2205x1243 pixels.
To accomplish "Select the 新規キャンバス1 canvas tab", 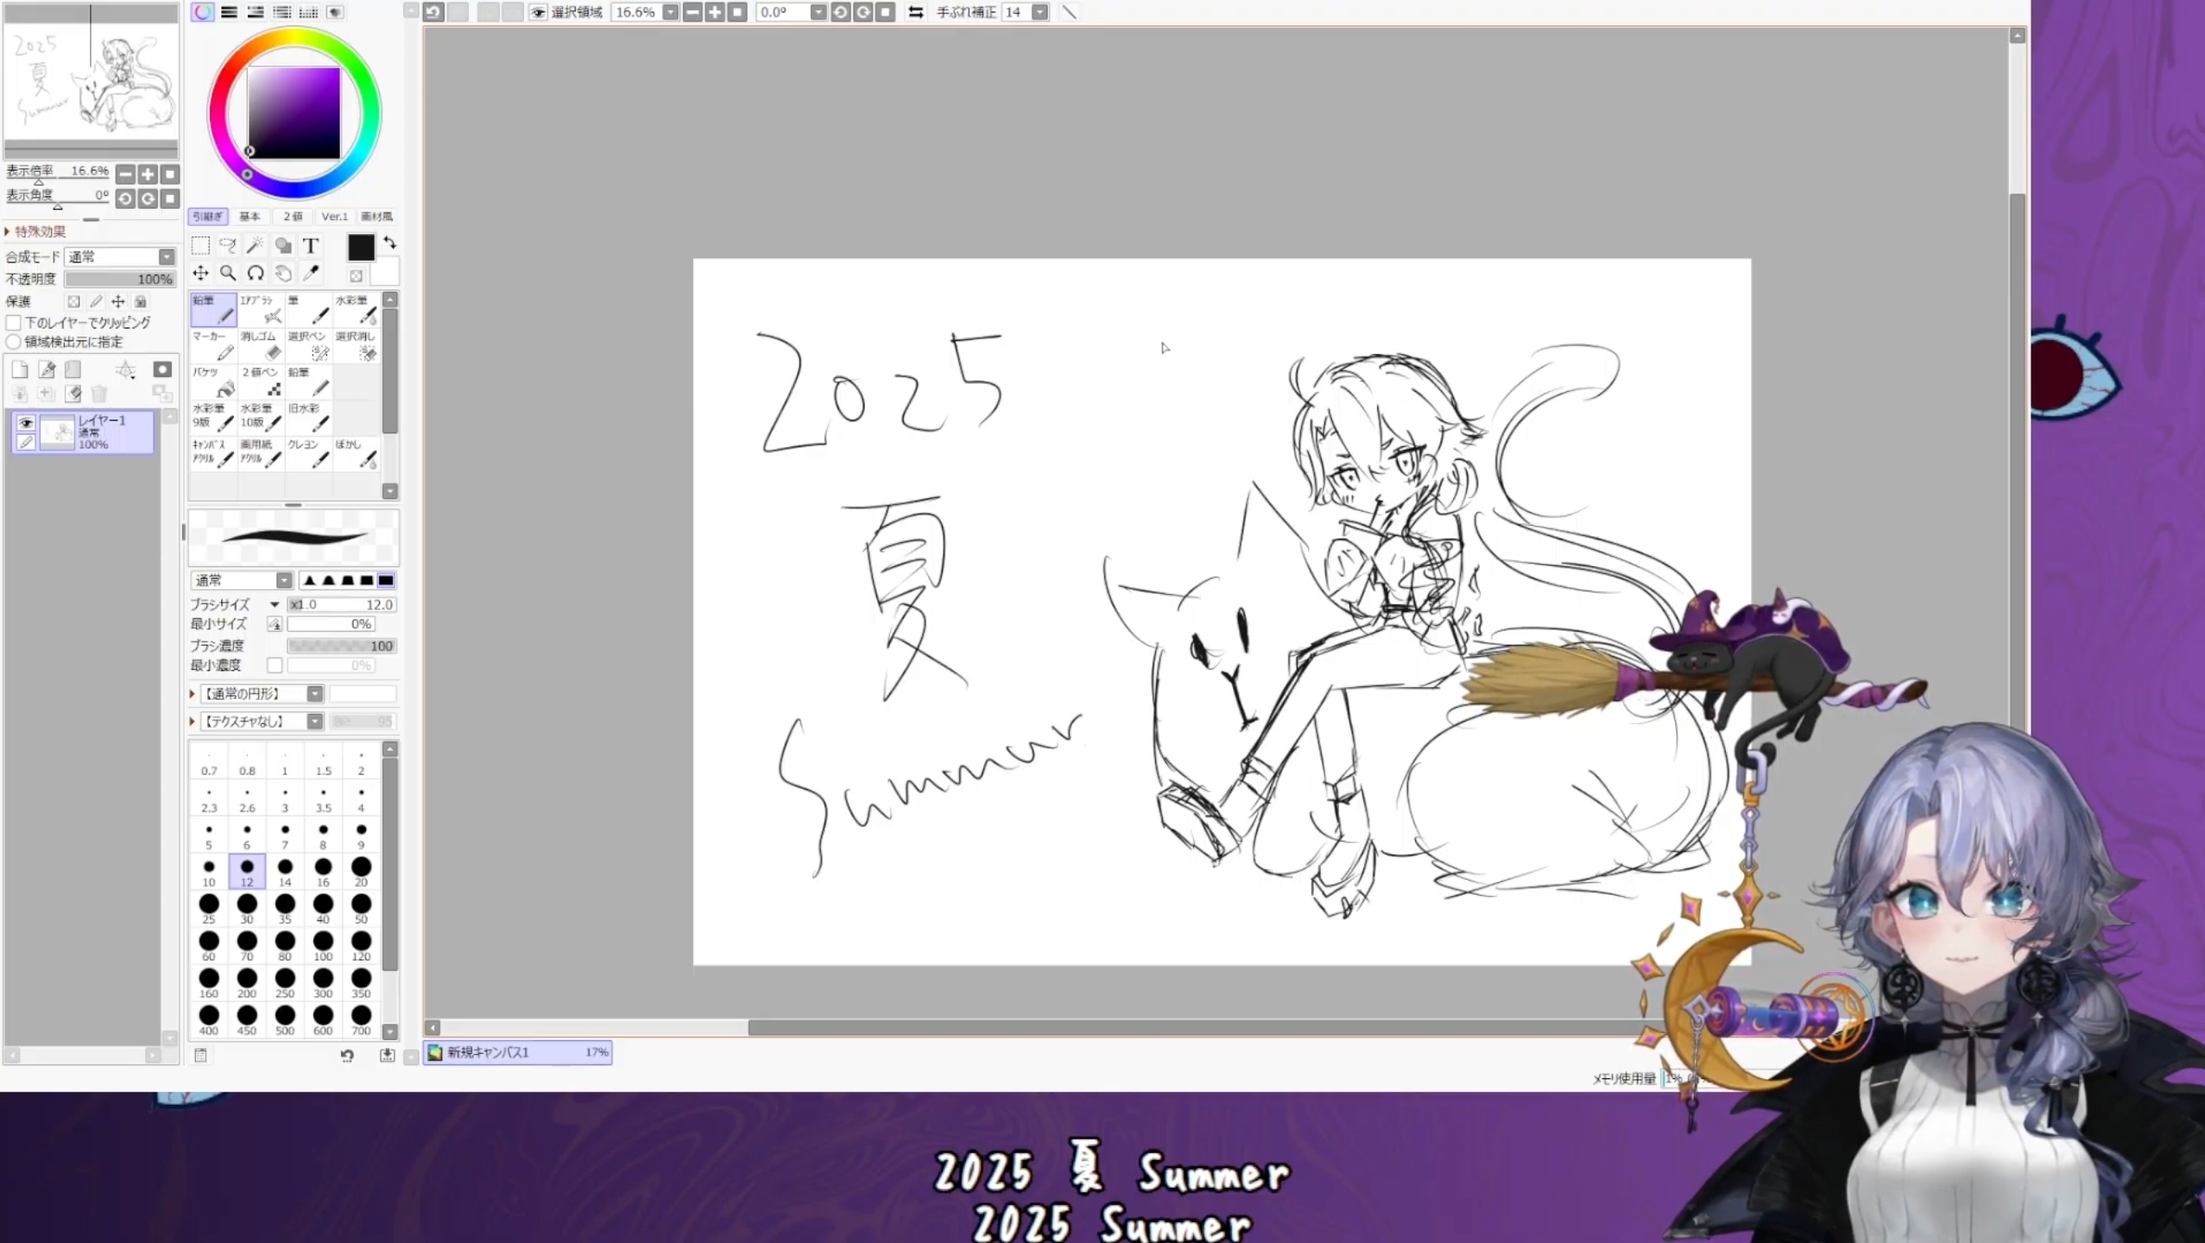I will coord(518,1052).
